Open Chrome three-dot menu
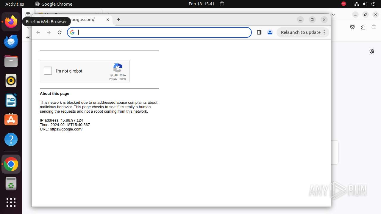The height and width of the screenshot is (214, 381). pyautogui.click(x=324, y=32)
